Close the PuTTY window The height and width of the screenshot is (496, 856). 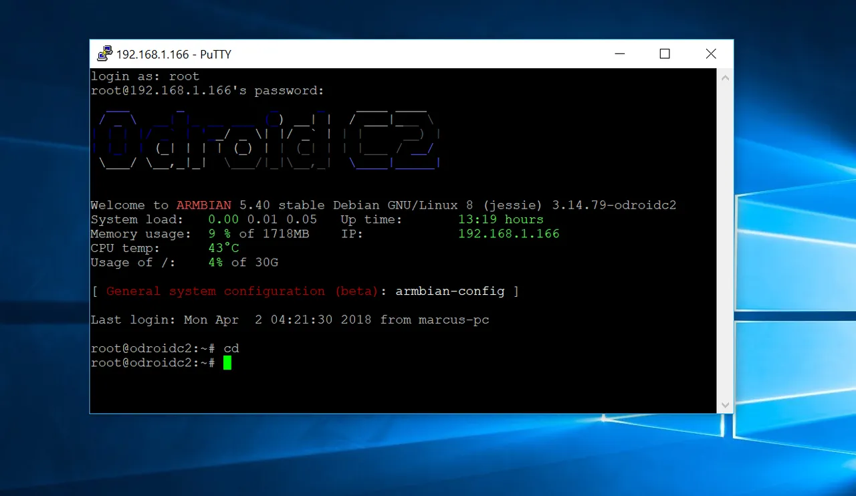710,54
